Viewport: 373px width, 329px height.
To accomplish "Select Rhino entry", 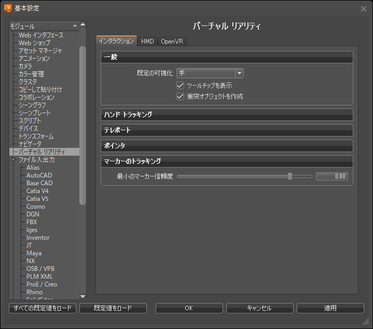I will 34,292.
